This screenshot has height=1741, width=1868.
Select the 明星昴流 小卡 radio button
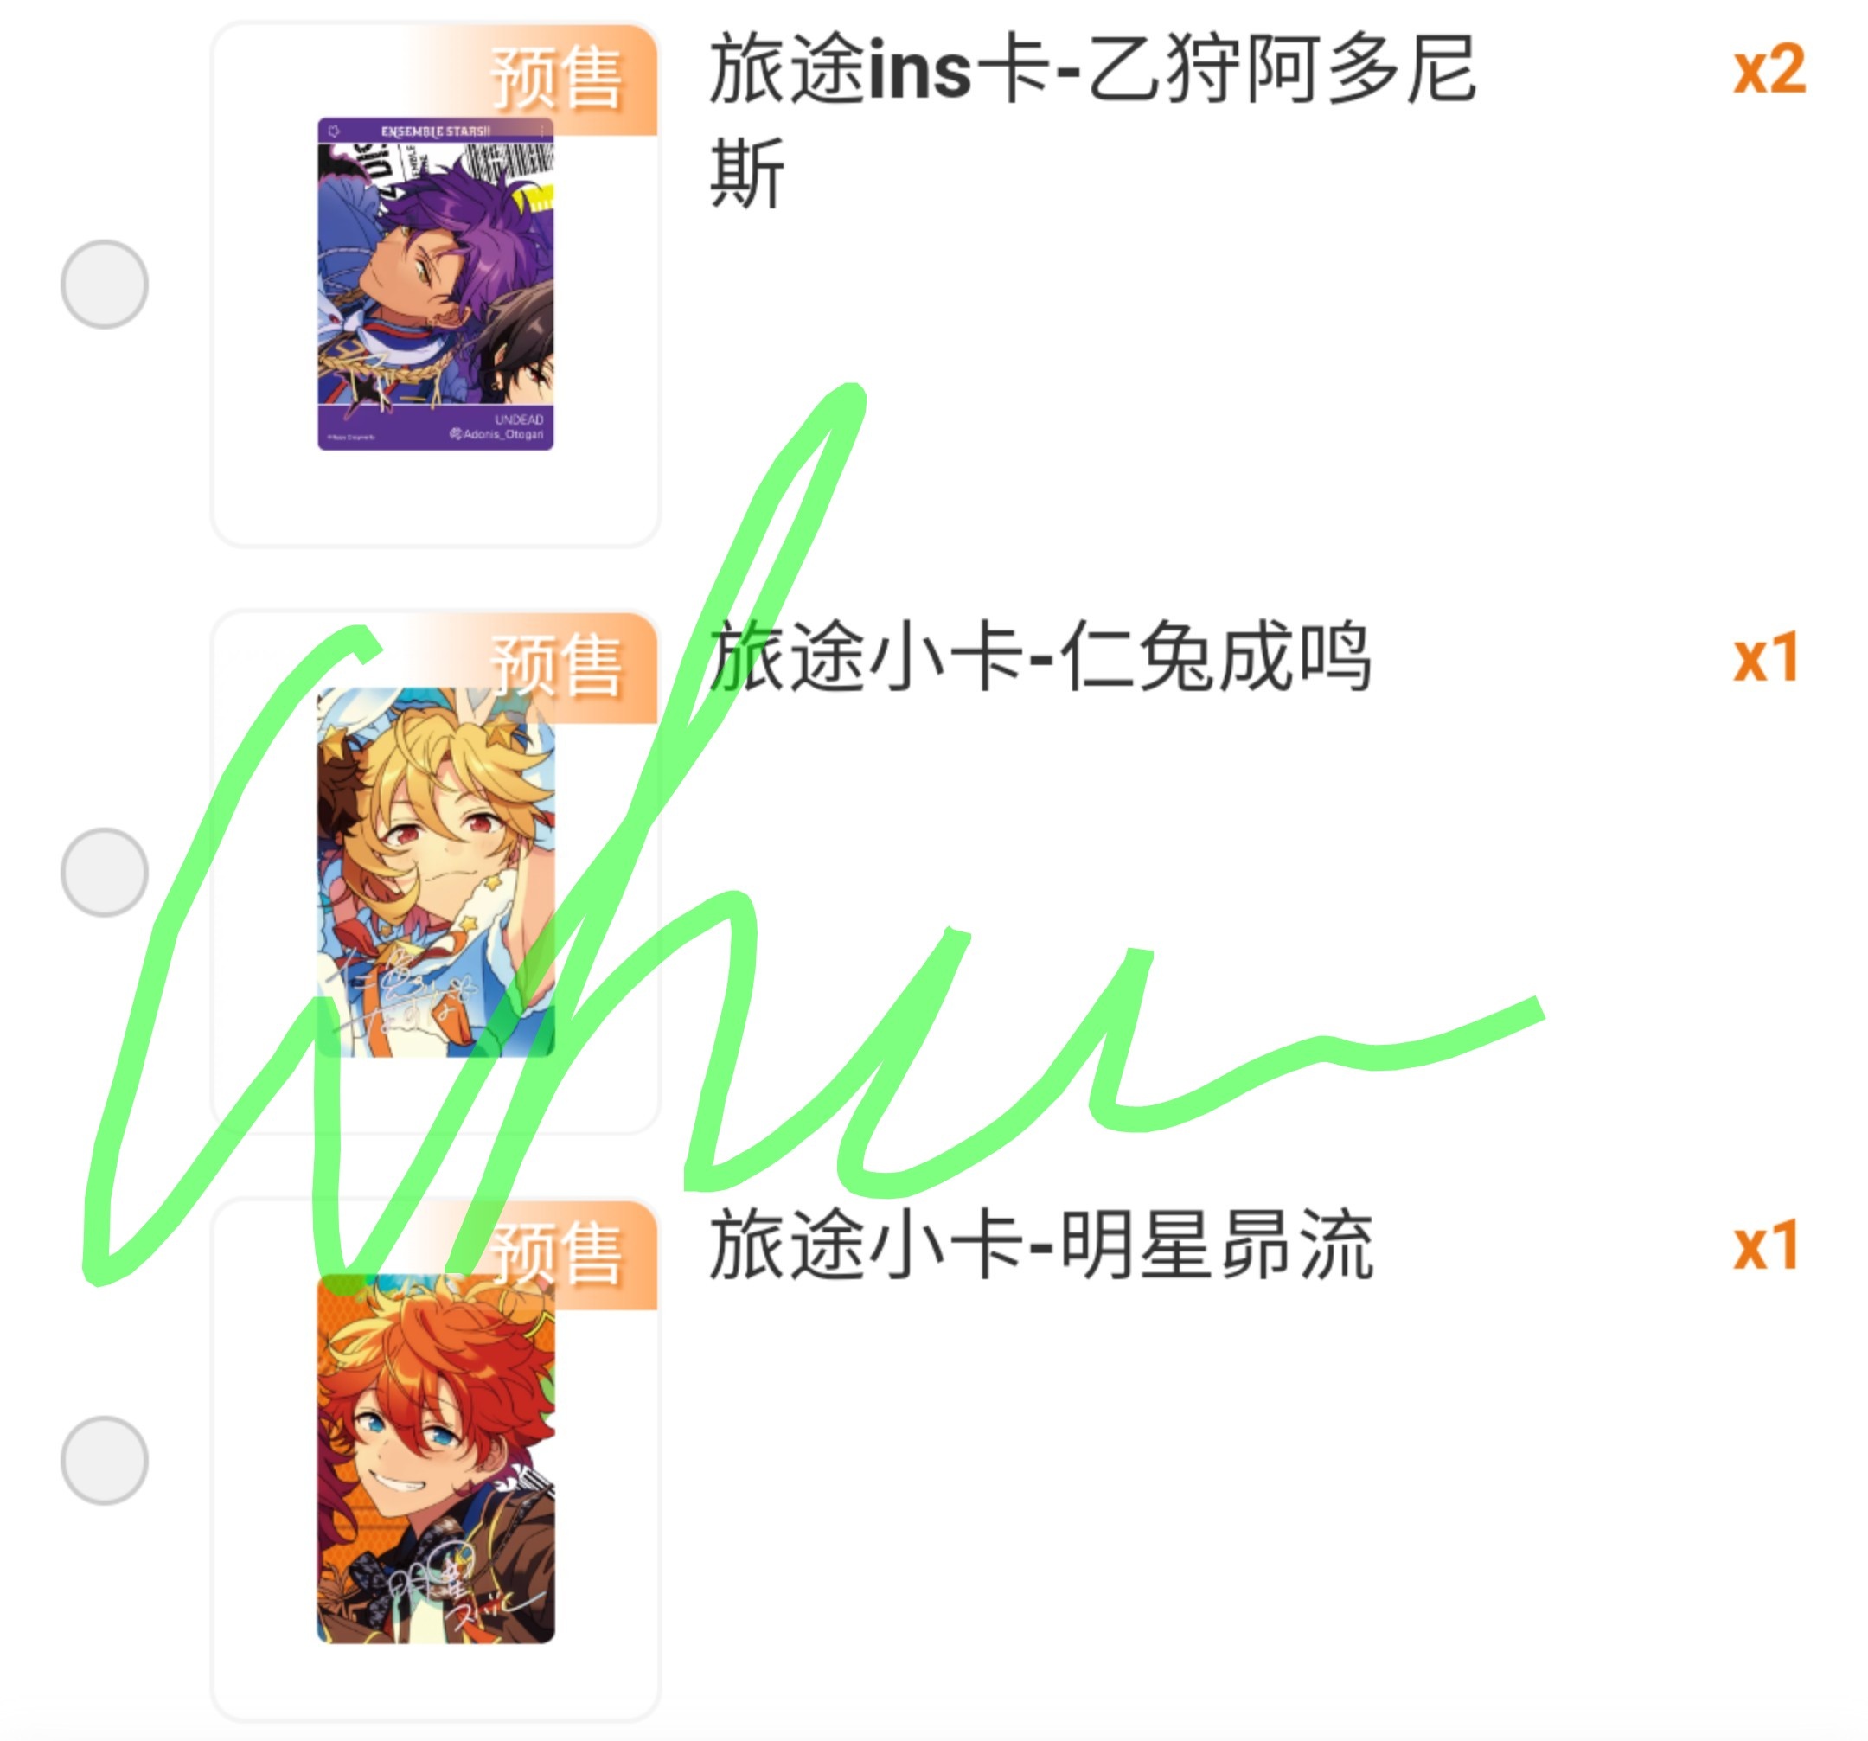pyautogui.click(x=105, y=1460)
